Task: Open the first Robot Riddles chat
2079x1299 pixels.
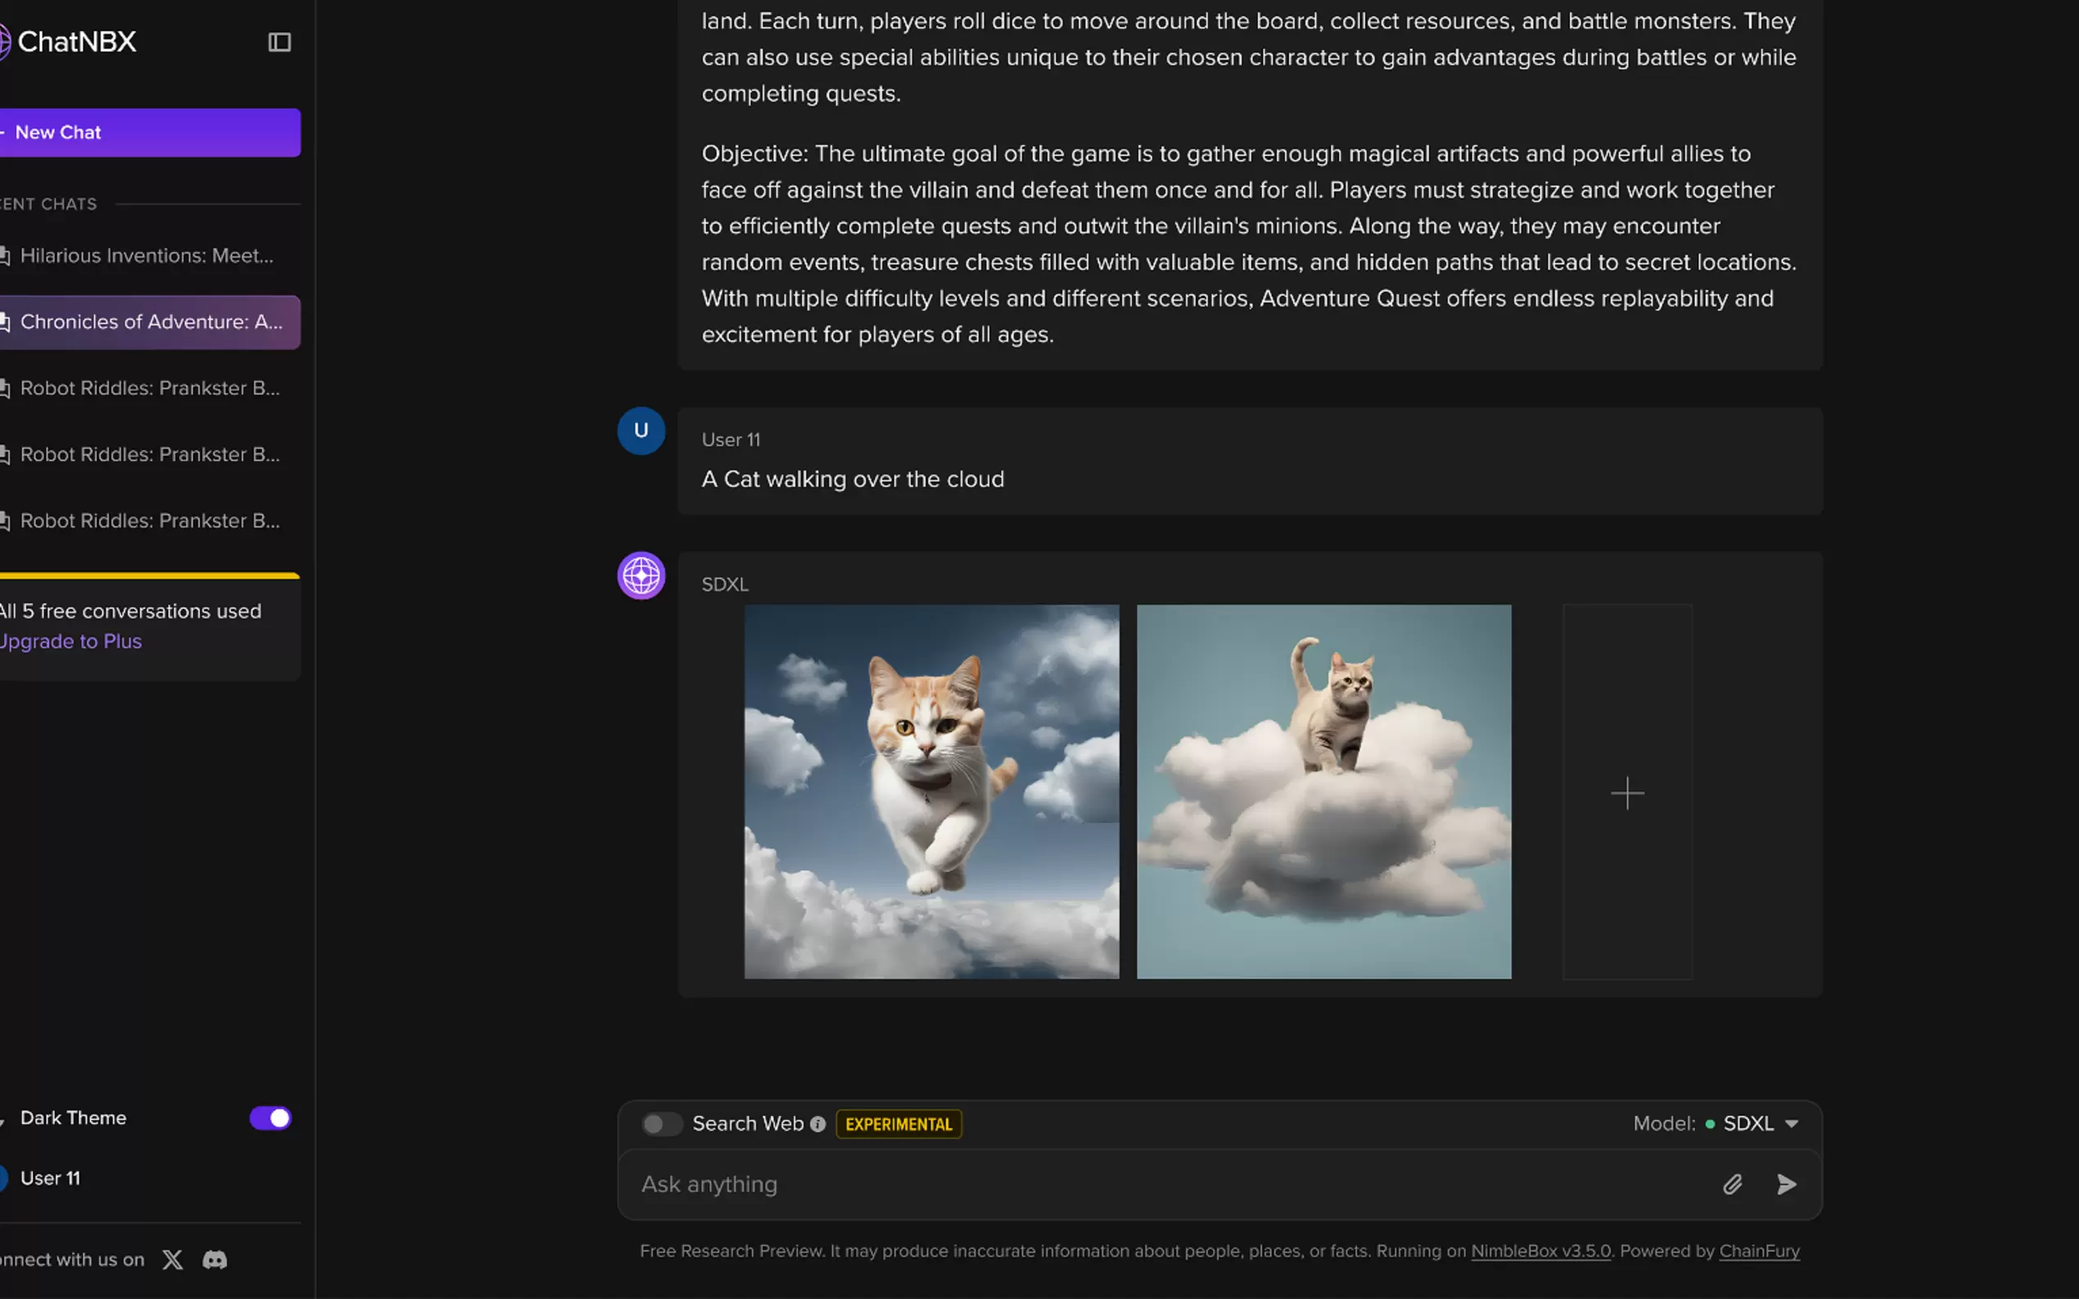Action: click(150, 389)
